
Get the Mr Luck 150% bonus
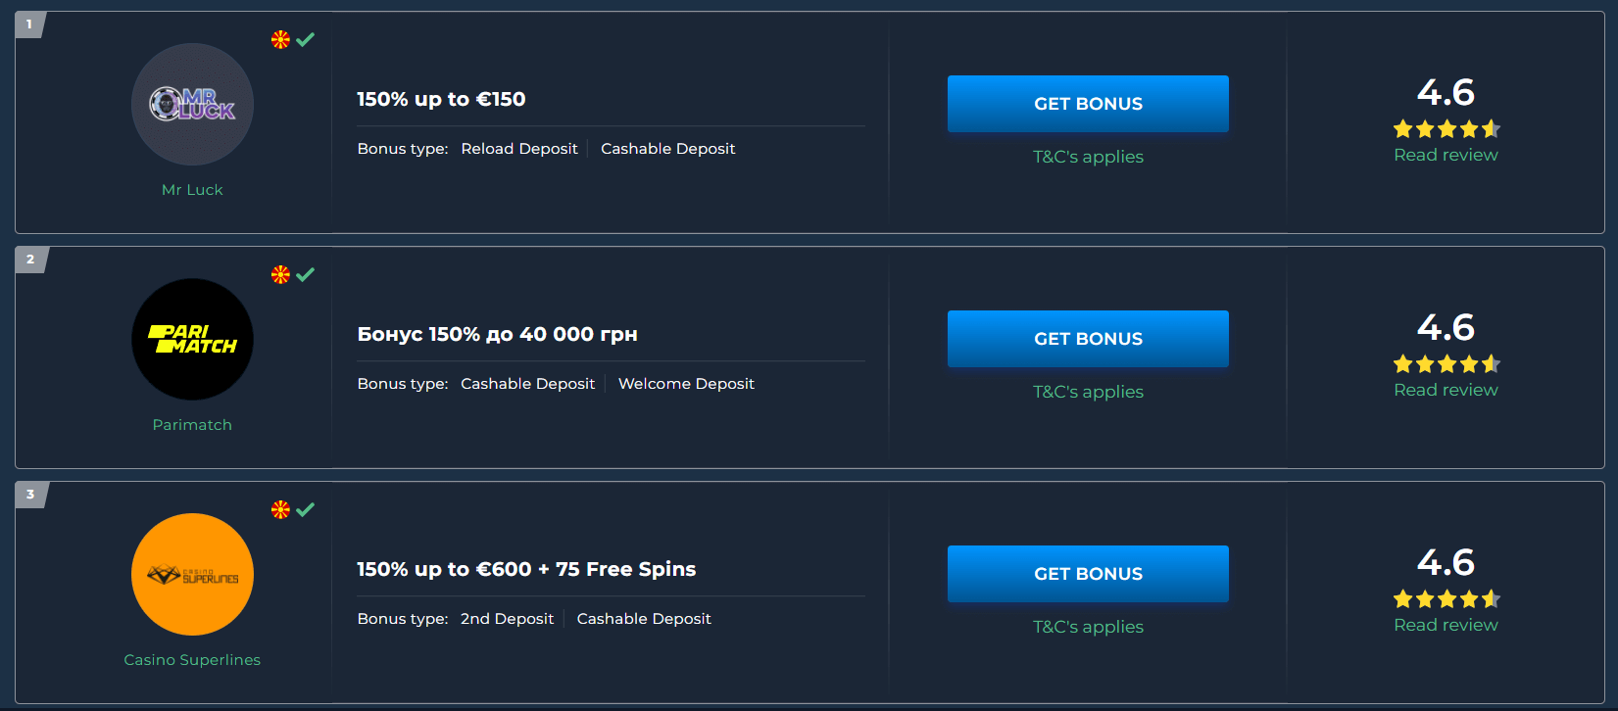coord(1088,104)
